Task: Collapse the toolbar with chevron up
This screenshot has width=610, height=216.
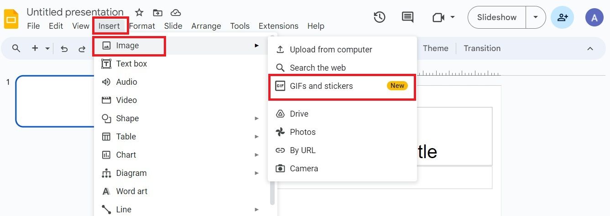Action: click(x=590, y=49)
